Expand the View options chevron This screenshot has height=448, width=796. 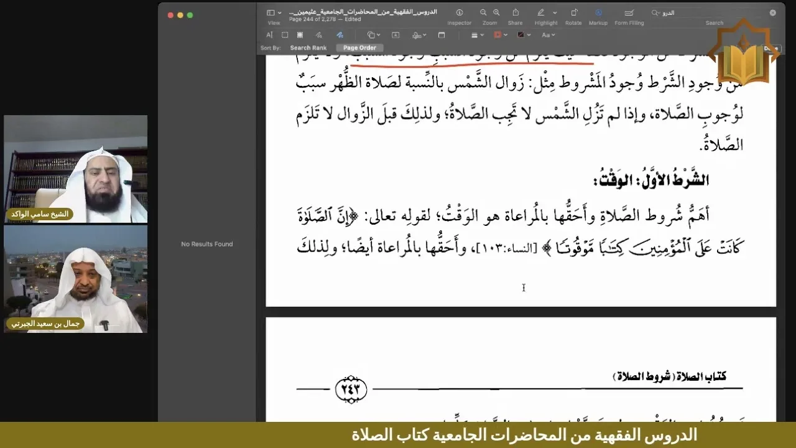point(279,13)
